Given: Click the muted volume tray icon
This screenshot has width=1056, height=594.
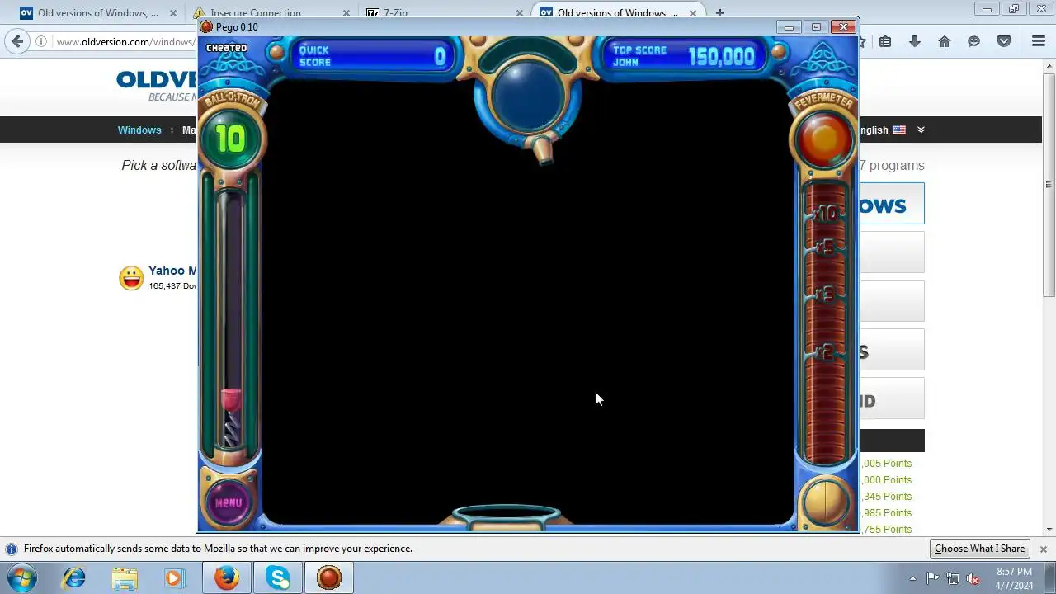Looking at the screenshot, I should [x=973, y=578].
